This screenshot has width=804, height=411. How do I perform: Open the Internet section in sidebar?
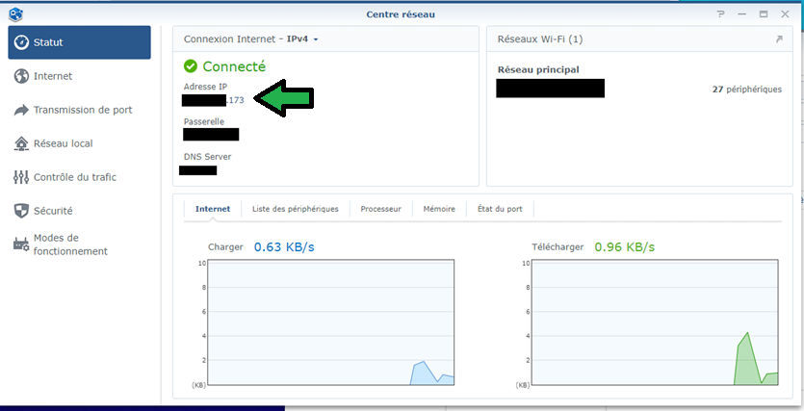80,76
